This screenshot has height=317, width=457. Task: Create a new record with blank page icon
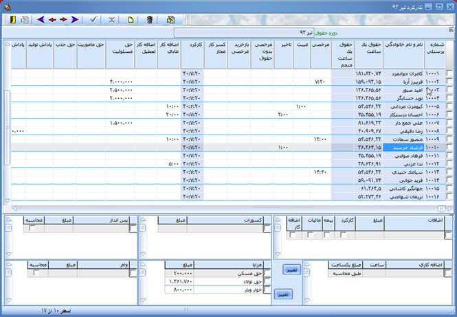tap(131, 20)
